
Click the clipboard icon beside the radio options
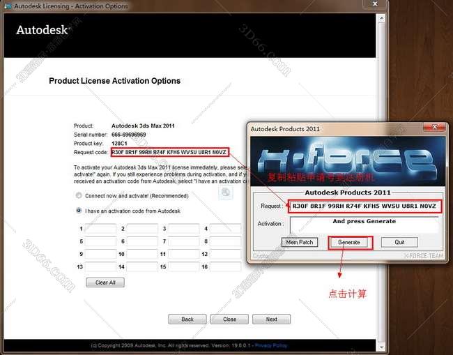pyautogui.click(x=226, y=192)
